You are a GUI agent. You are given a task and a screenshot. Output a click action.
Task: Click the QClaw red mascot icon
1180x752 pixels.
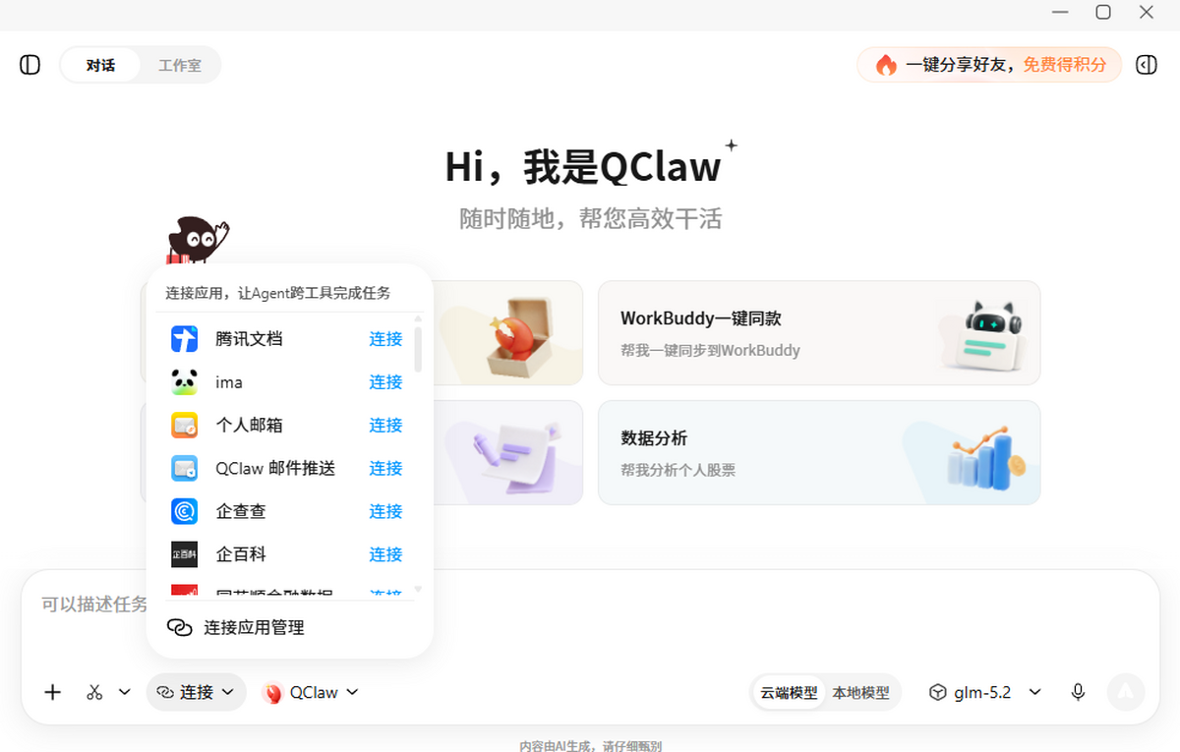pyautogui.click(x=272, y=693)
